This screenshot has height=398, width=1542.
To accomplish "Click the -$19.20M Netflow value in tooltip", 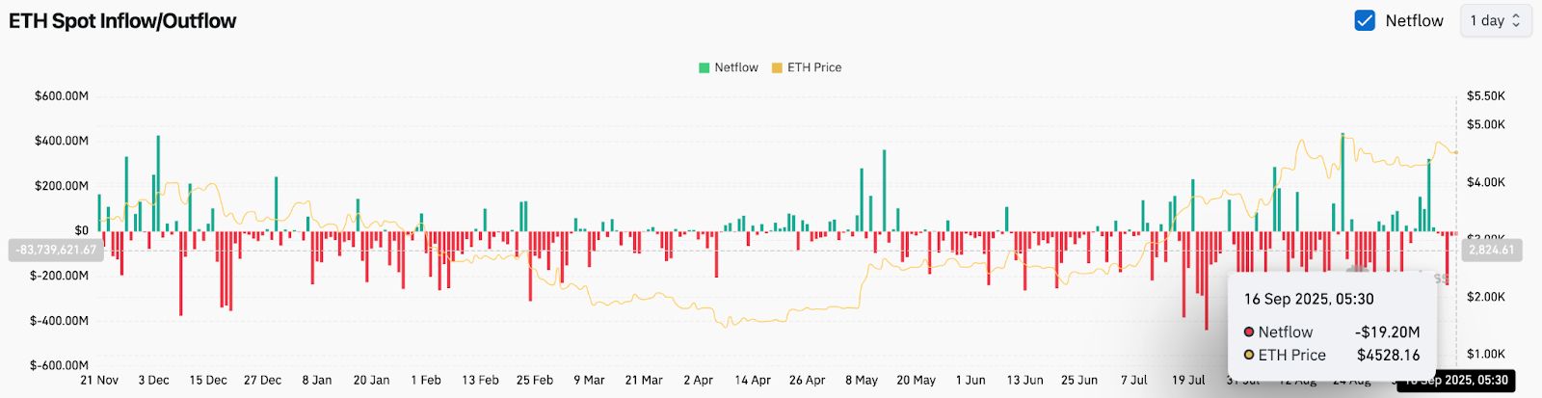I will point(1387,332).
